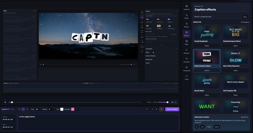Select the Focusing Only Price thumbnail

click(x=235, y=106)
